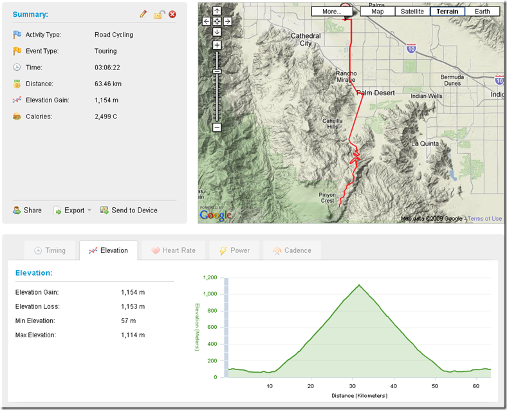The height and width of the screenshot is (410, 507).
Task: Click the Event Type flag icon
Action: 17,51
